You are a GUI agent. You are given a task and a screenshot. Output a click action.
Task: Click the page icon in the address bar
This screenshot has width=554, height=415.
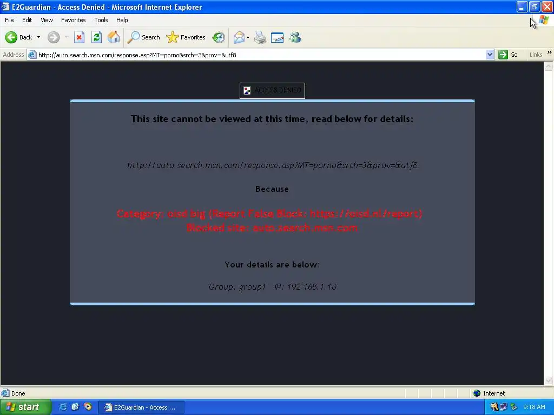click(32, 55)
